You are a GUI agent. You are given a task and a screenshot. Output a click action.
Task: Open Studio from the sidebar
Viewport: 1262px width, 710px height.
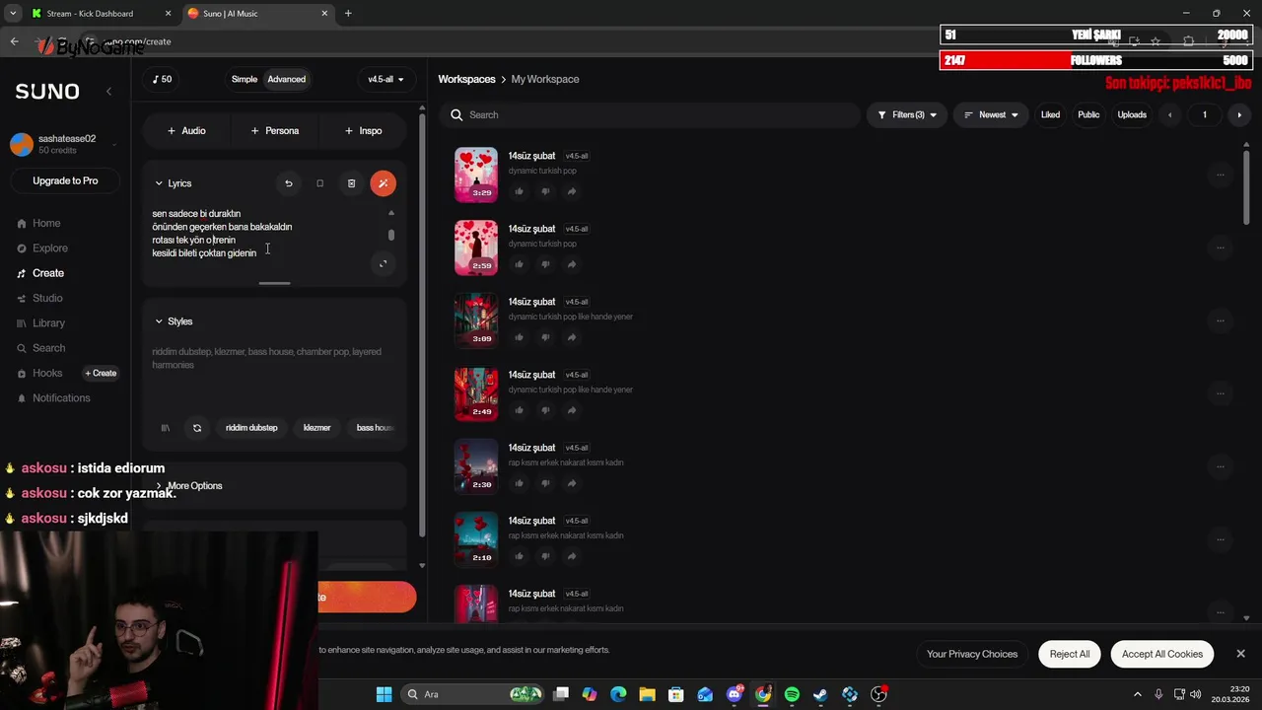point(40,298)
